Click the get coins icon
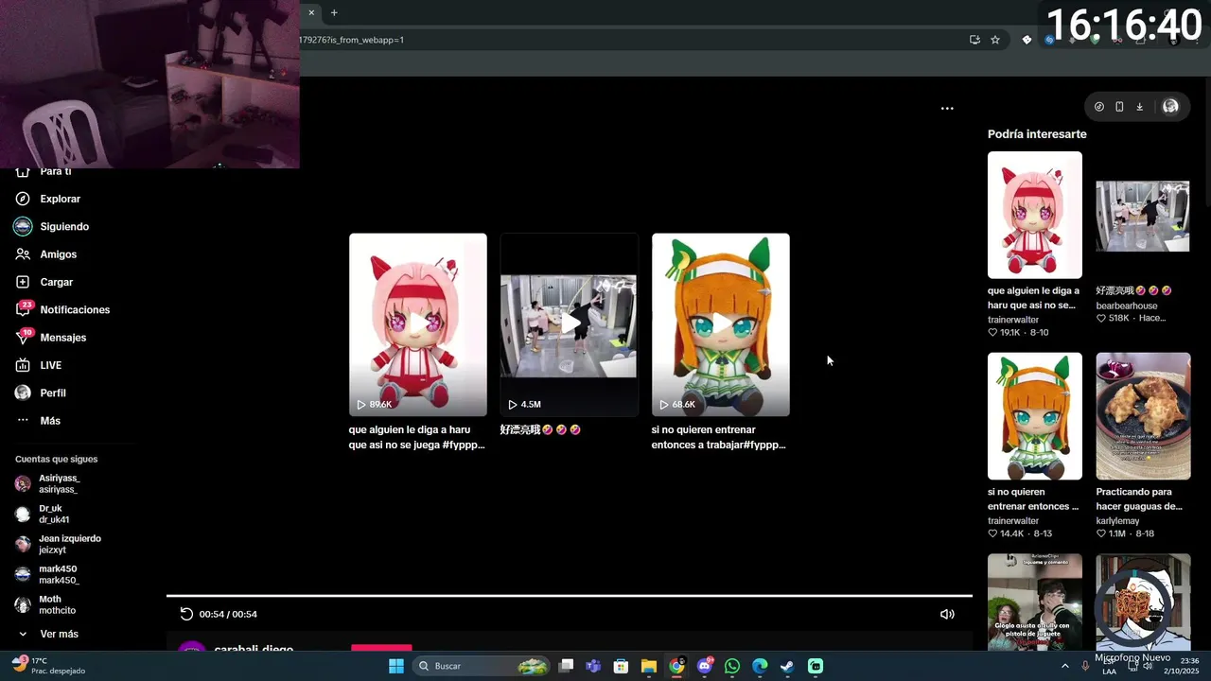 pyautogui.click(x=1098, y=107)
